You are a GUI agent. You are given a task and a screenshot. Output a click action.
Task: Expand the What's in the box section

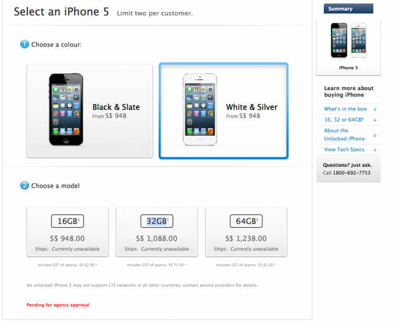(x=345, y=109)
